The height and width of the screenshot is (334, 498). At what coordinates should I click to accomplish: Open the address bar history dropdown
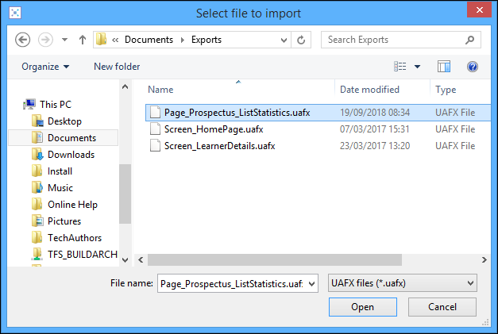point(284,40)
